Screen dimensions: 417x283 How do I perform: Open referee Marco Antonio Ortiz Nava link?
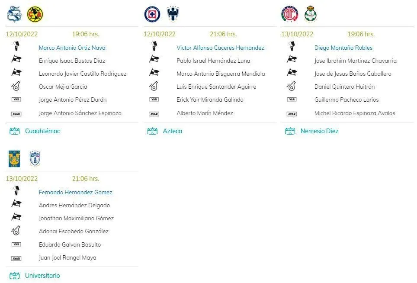tap(72, 48)
